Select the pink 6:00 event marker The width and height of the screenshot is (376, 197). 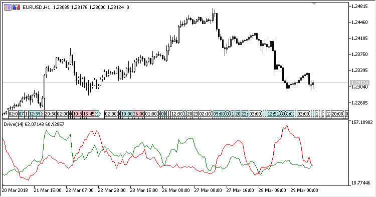(139, 114)
